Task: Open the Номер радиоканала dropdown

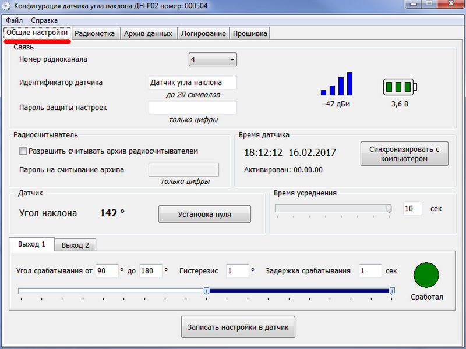Action: click(x=213, y=60)
